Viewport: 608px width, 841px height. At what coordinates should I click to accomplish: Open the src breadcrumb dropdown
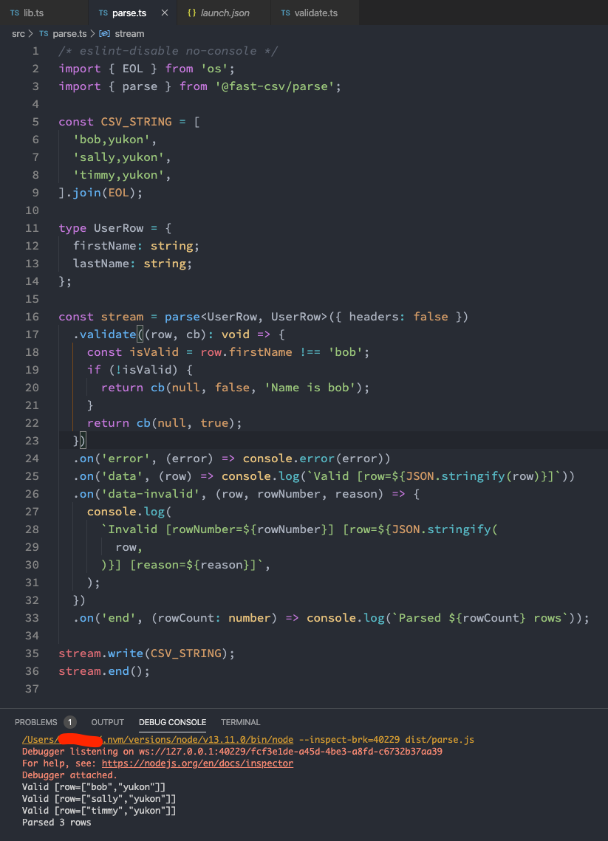(18, 33)
